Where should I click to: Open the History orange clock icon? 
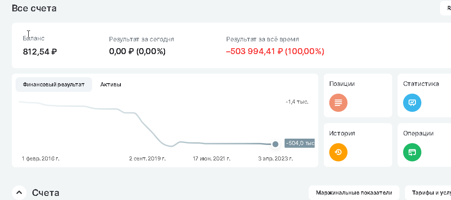click(338, 152)
